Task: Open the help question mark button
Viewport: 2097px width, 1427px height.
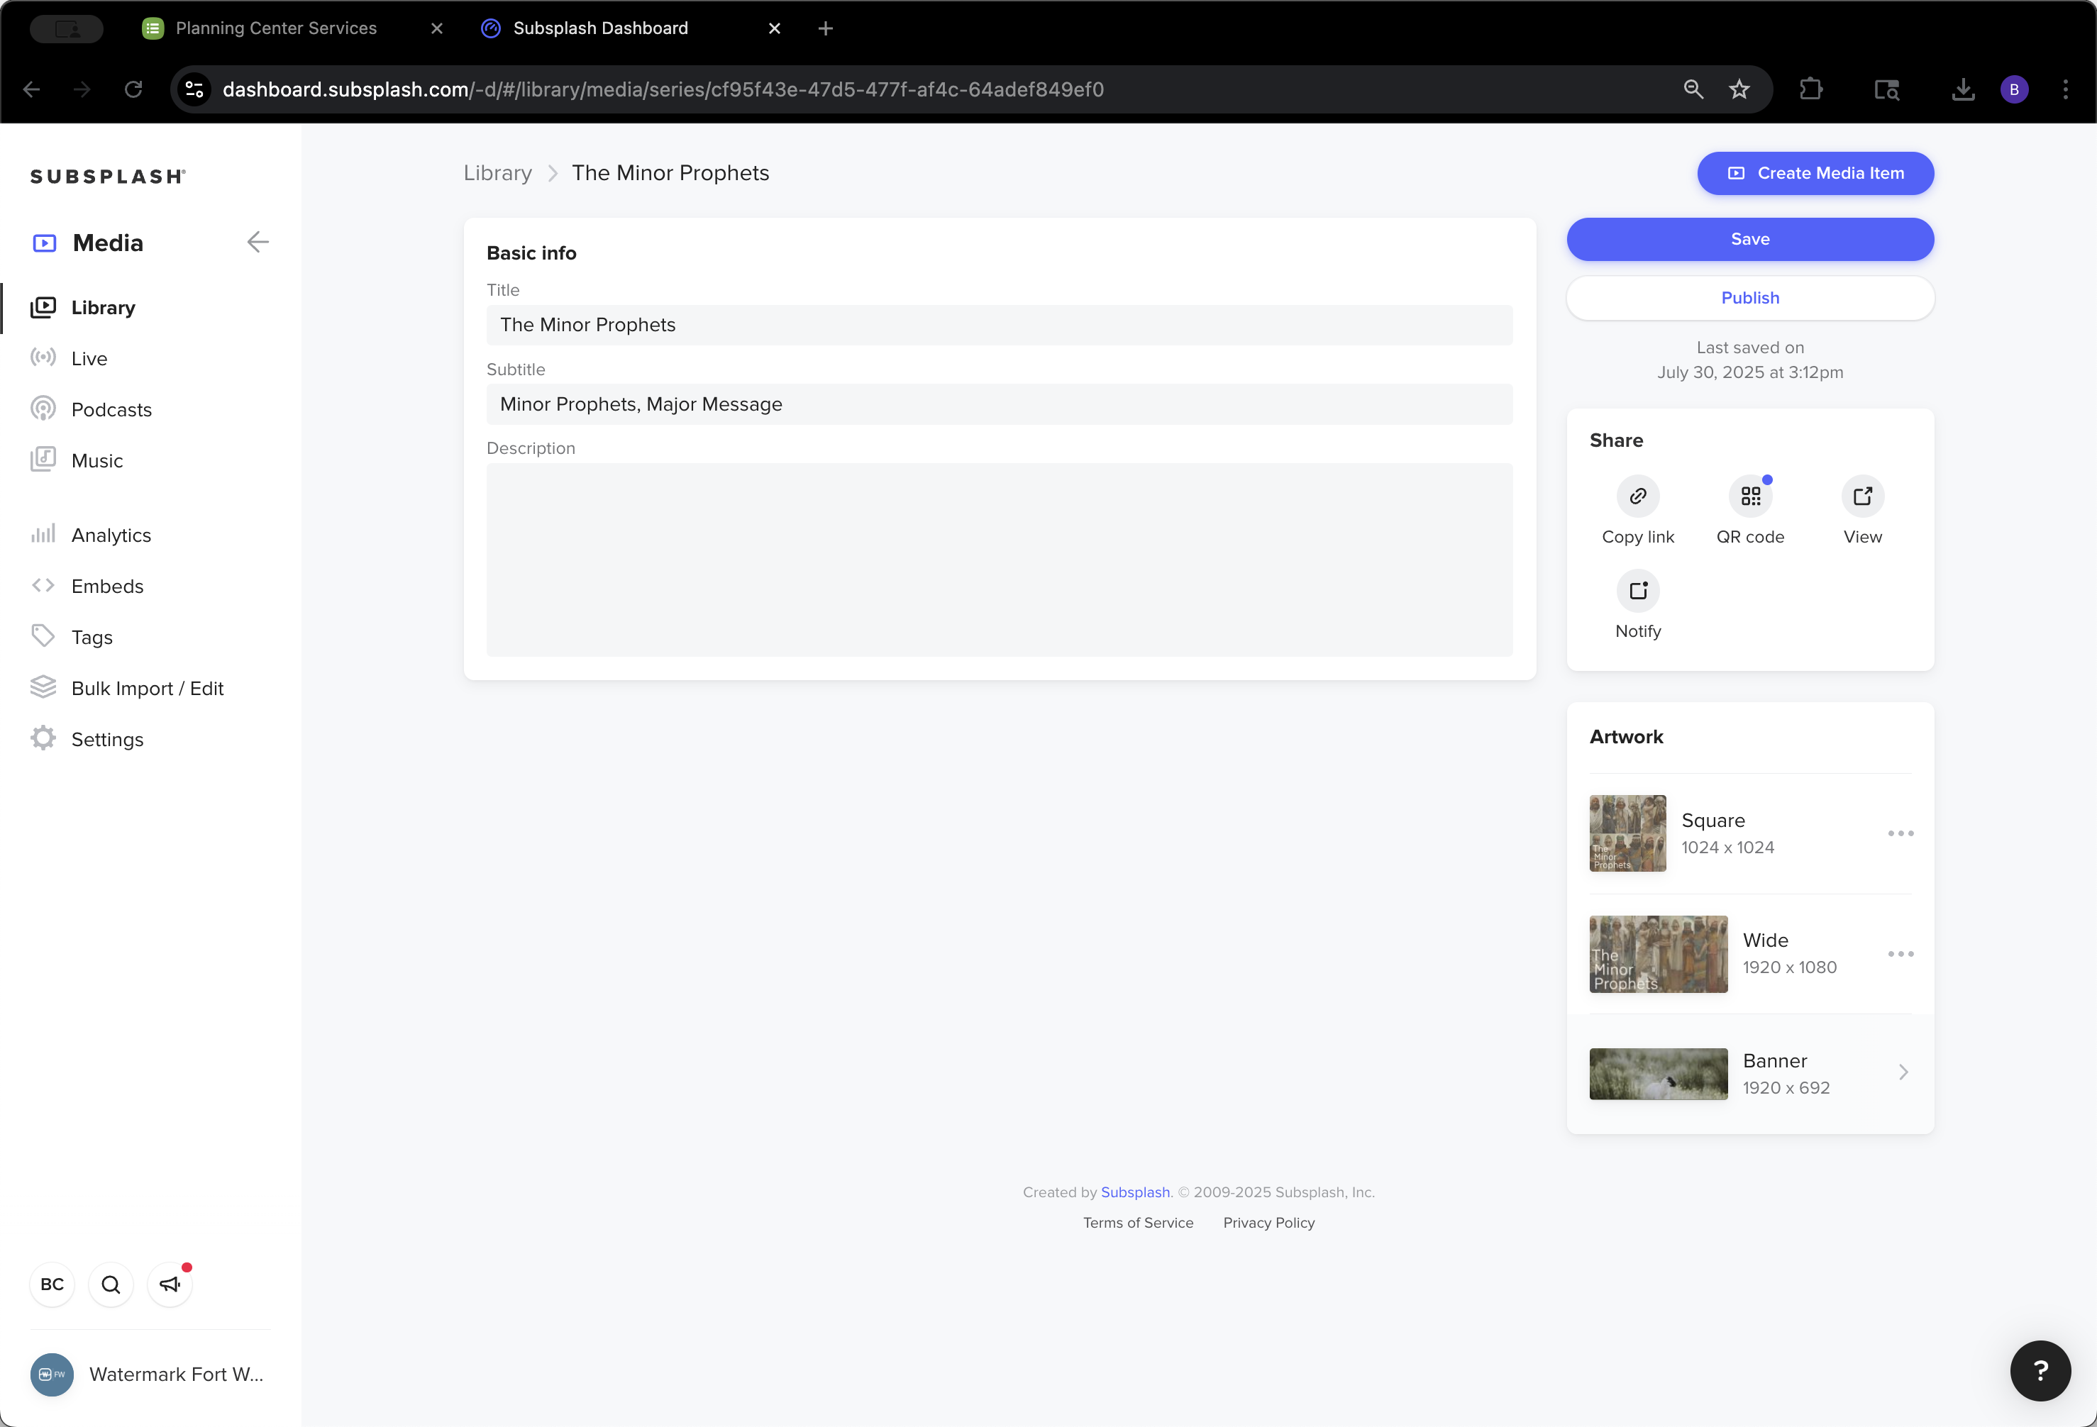Action: (2040, 1370)
